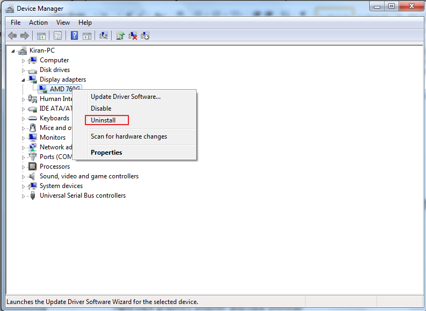
Task: Click the Uninstall device toolbar icon with red X
Action: pyautogui.click(x=133, y=35)
